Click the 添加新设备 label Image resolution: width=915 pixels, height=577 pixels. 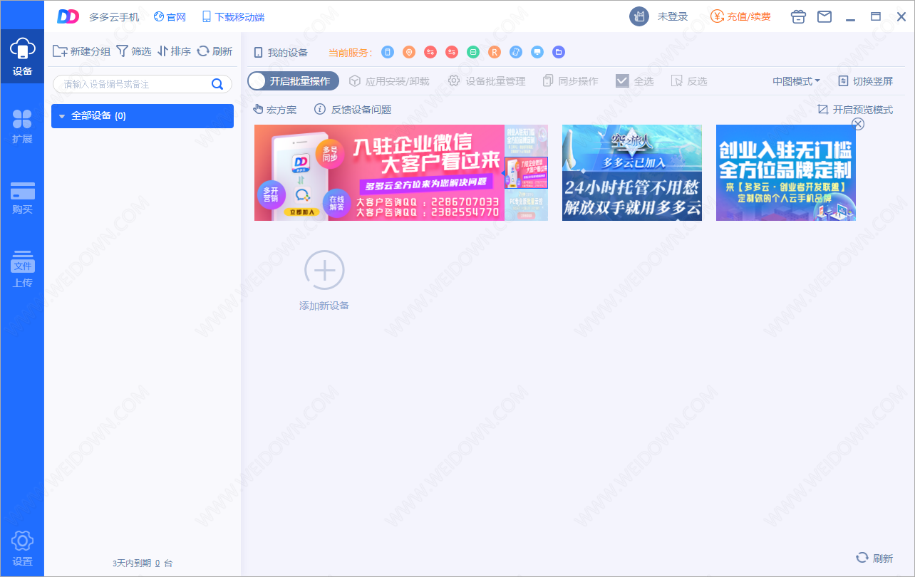click(x=324, y=306)
